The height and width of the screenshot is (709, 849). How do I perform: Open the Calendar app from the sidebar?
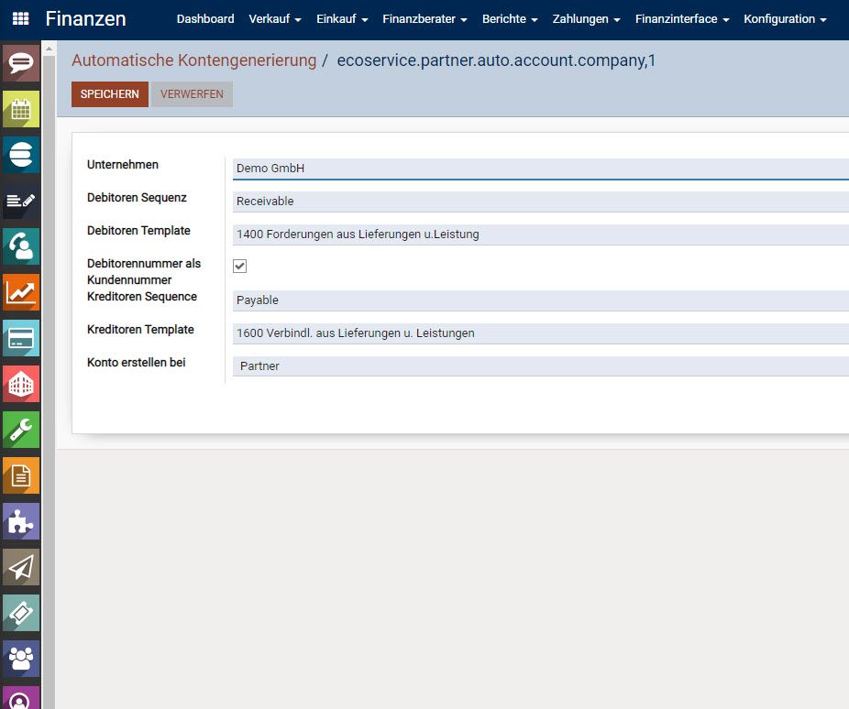click(x=20, y=109)
